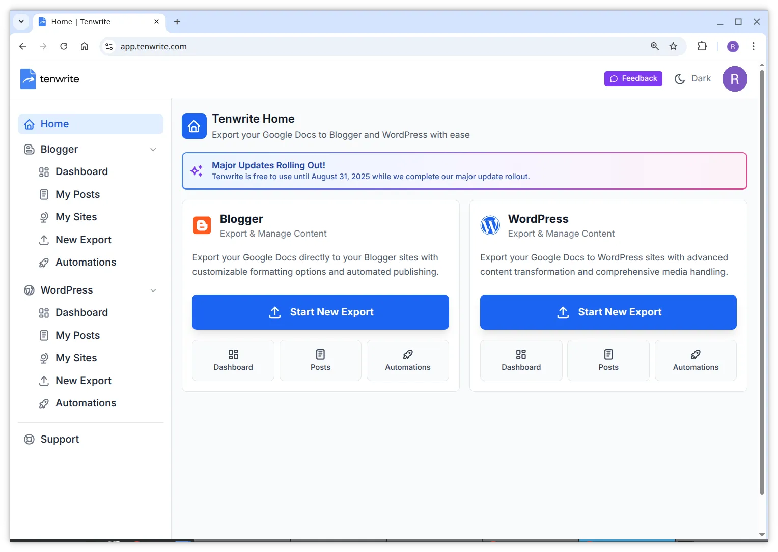Click the Blogger Automations rocket icon
778x552 pixels.
point(43,262)
